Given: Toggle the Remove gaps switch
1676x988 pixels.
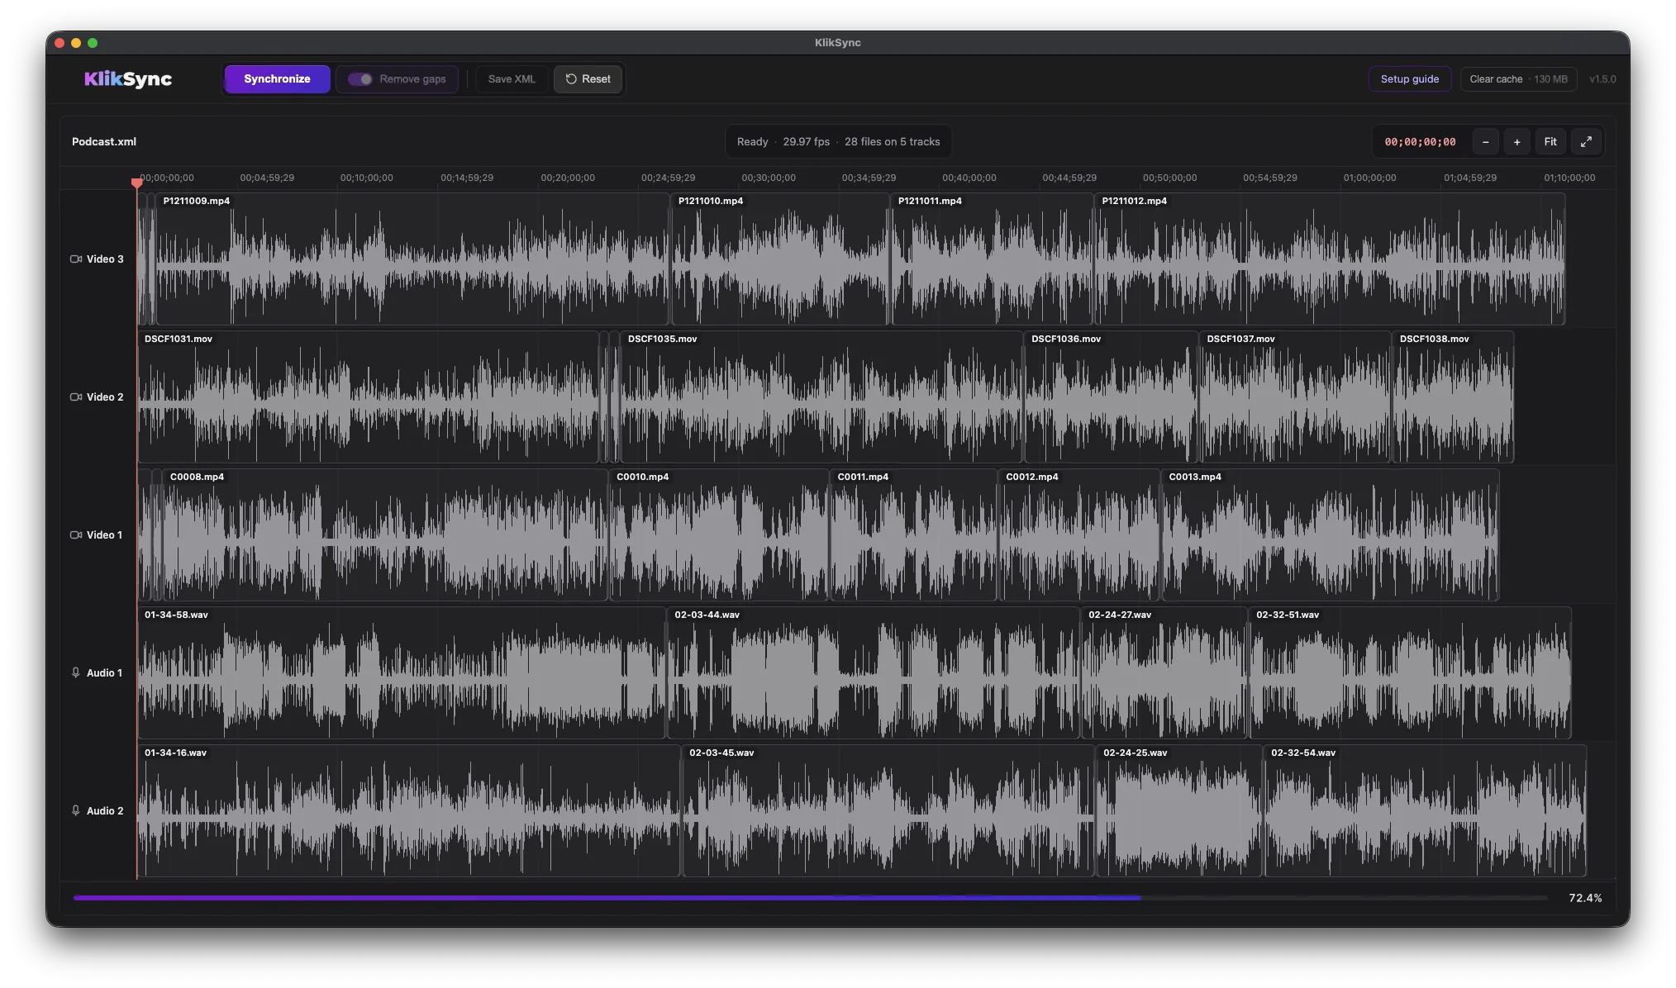Looking at the screenshot, I should (x=359, y=79).
